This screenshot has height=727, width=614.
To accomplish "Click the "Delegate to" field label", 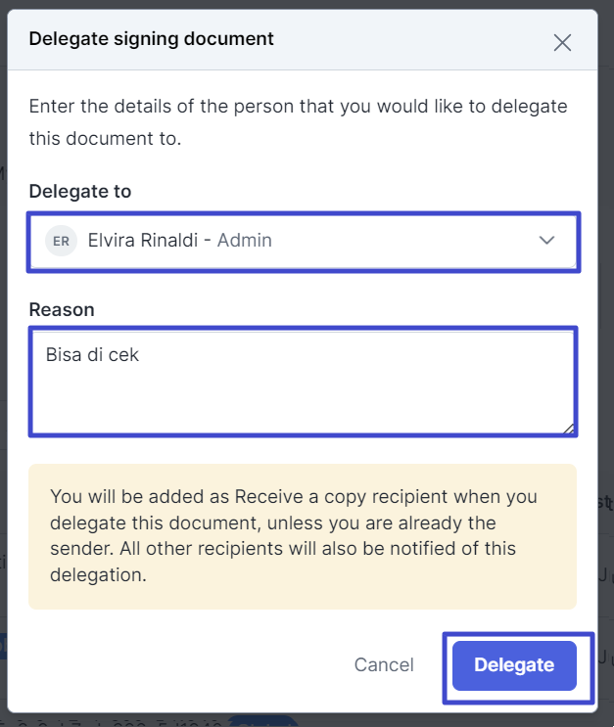I will click(80, 191).
